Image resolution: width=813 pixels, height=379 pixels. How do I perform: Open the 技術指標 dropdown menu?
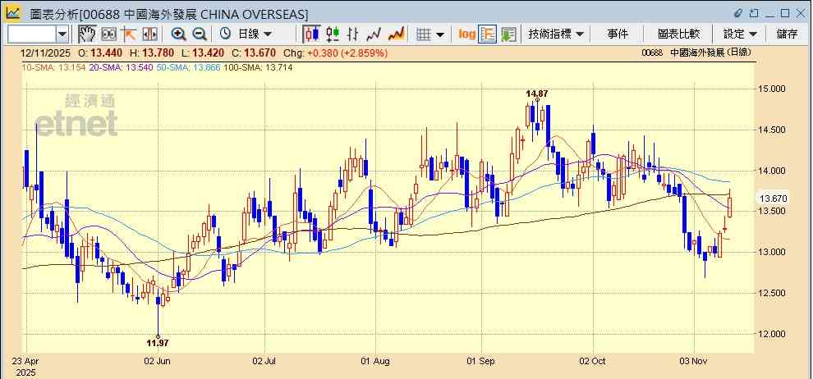[556, 34]
